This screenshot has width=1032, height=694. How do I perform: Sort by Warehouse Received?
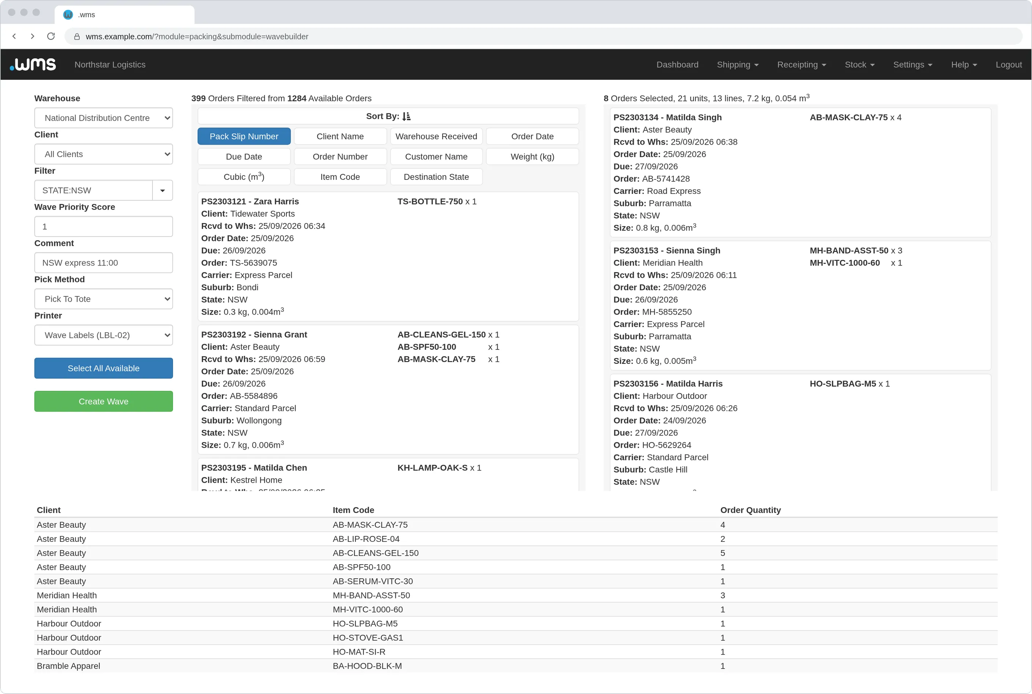pos(436,136)
